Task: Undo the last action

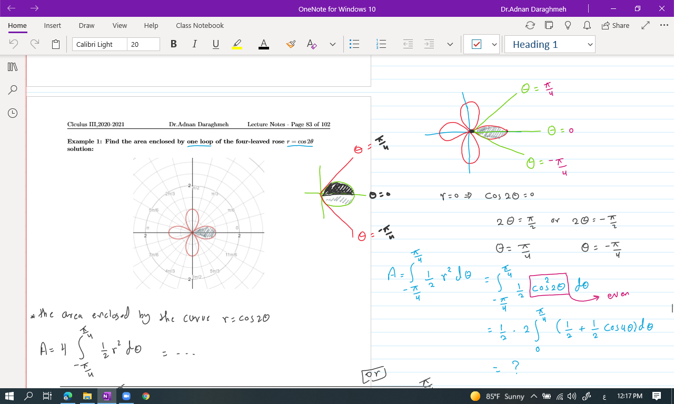Action: 14,44
